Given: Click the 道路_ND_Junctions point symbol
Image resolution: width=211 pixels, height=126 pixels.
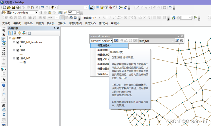Looking at the screenshot, I should [21, 46].
